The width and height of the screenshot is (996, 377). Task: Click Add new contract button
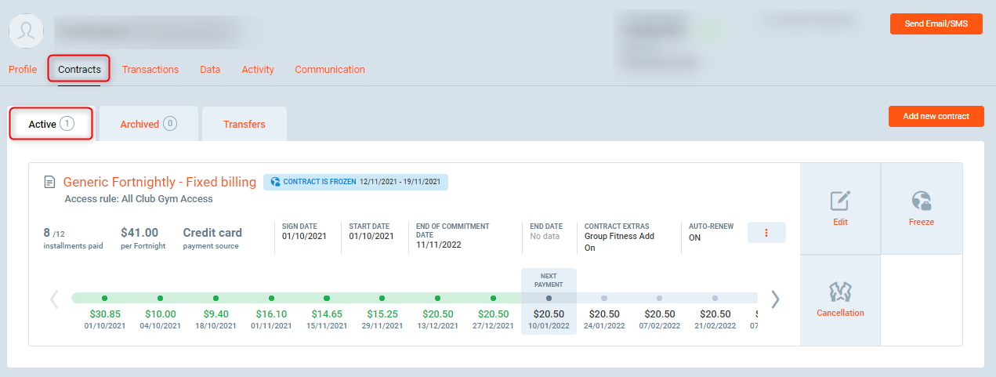pos(936,116)
